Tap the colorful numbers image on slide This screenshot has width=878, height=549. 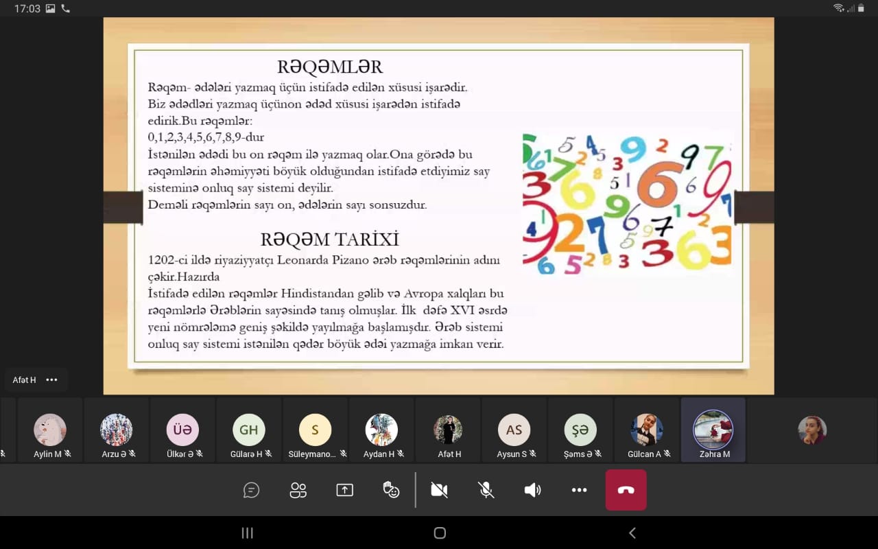point(628,204)
